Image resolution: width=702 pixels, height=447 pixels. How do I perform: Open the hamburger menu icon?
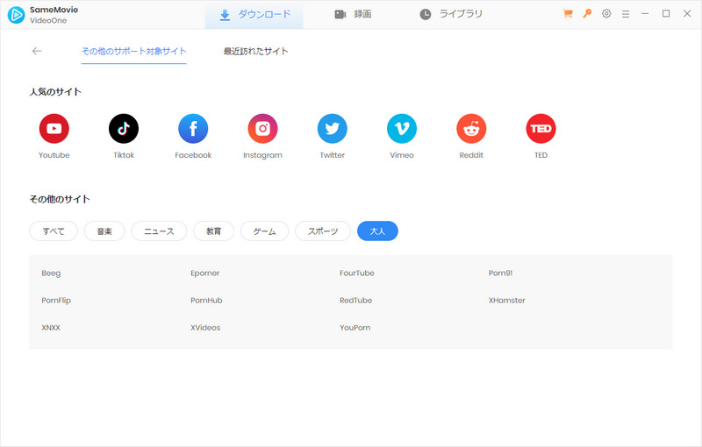(626, 14)
